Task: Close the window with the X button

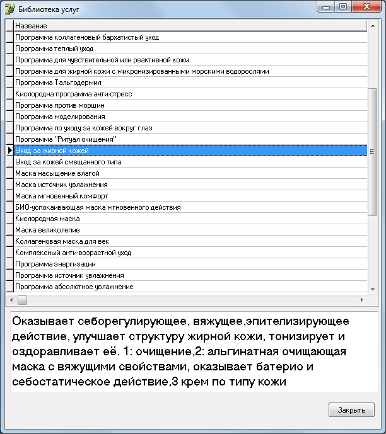Action: click(366, 7)
